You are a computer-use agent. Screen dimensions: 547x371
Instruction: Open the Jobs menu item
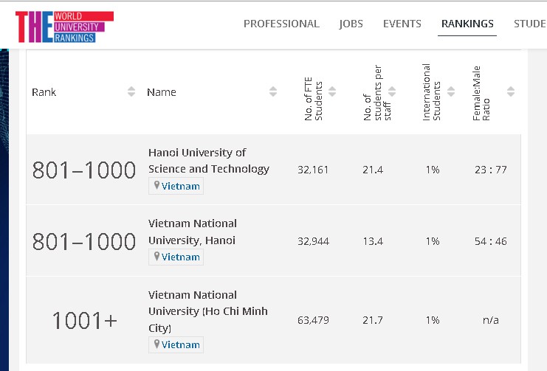[x=351, y=24]
